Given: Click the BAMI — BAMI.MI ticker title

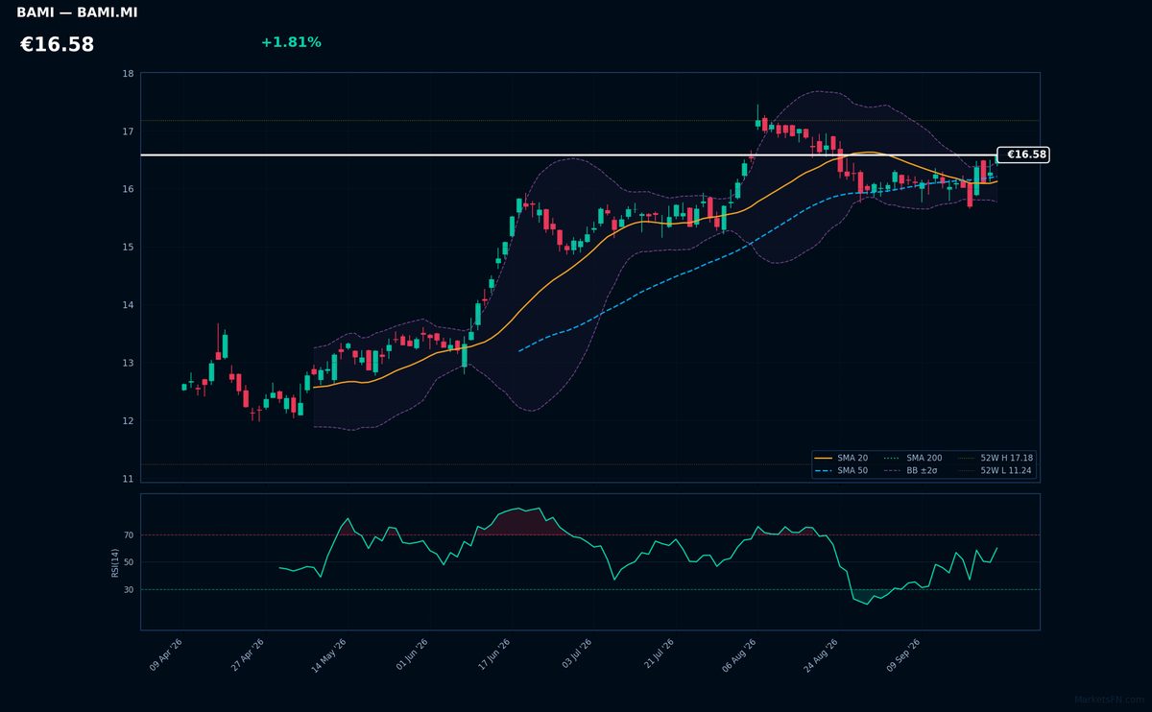Looking at the screenshot, I should pos(77,12).
